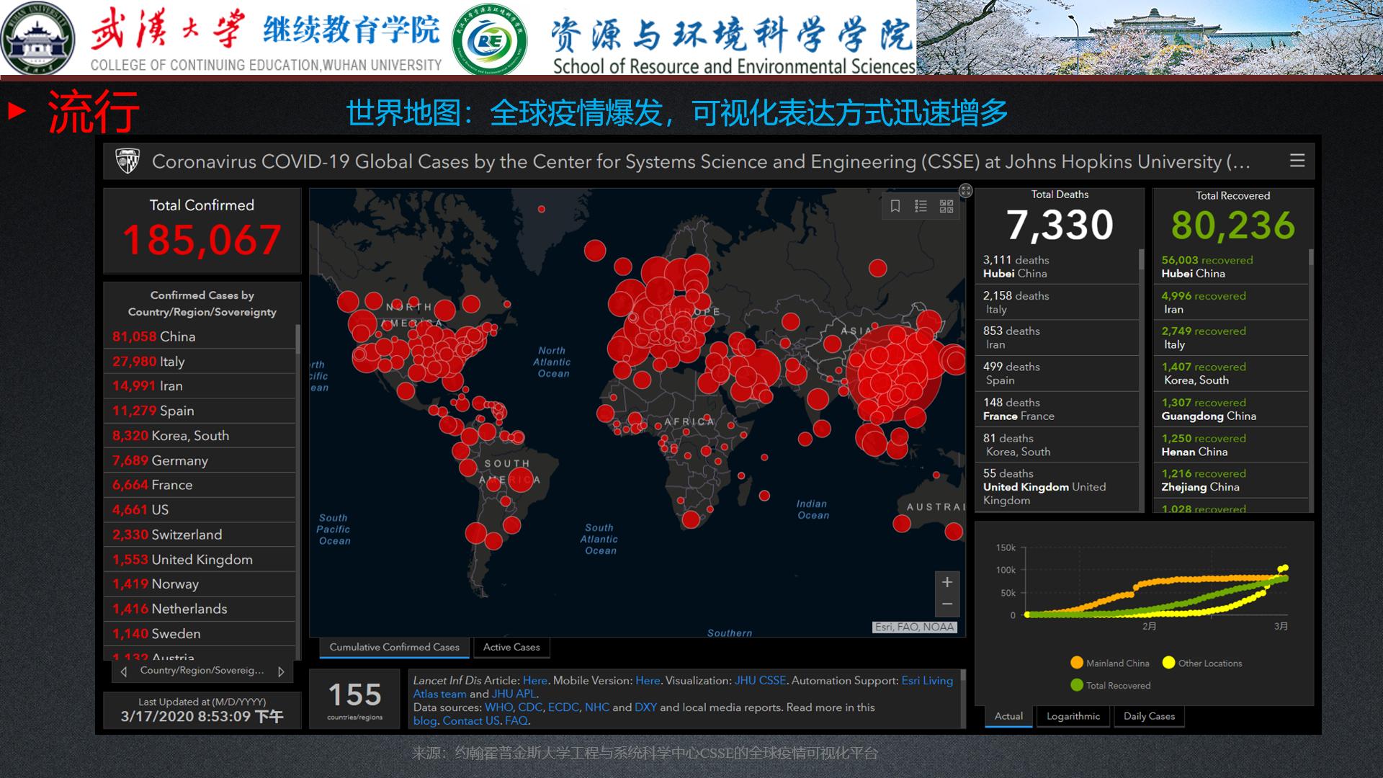The width and height of the screenshot is (1383, 778).
Task: Go to previous list with left arrow
Action: (x=124, y=671)
